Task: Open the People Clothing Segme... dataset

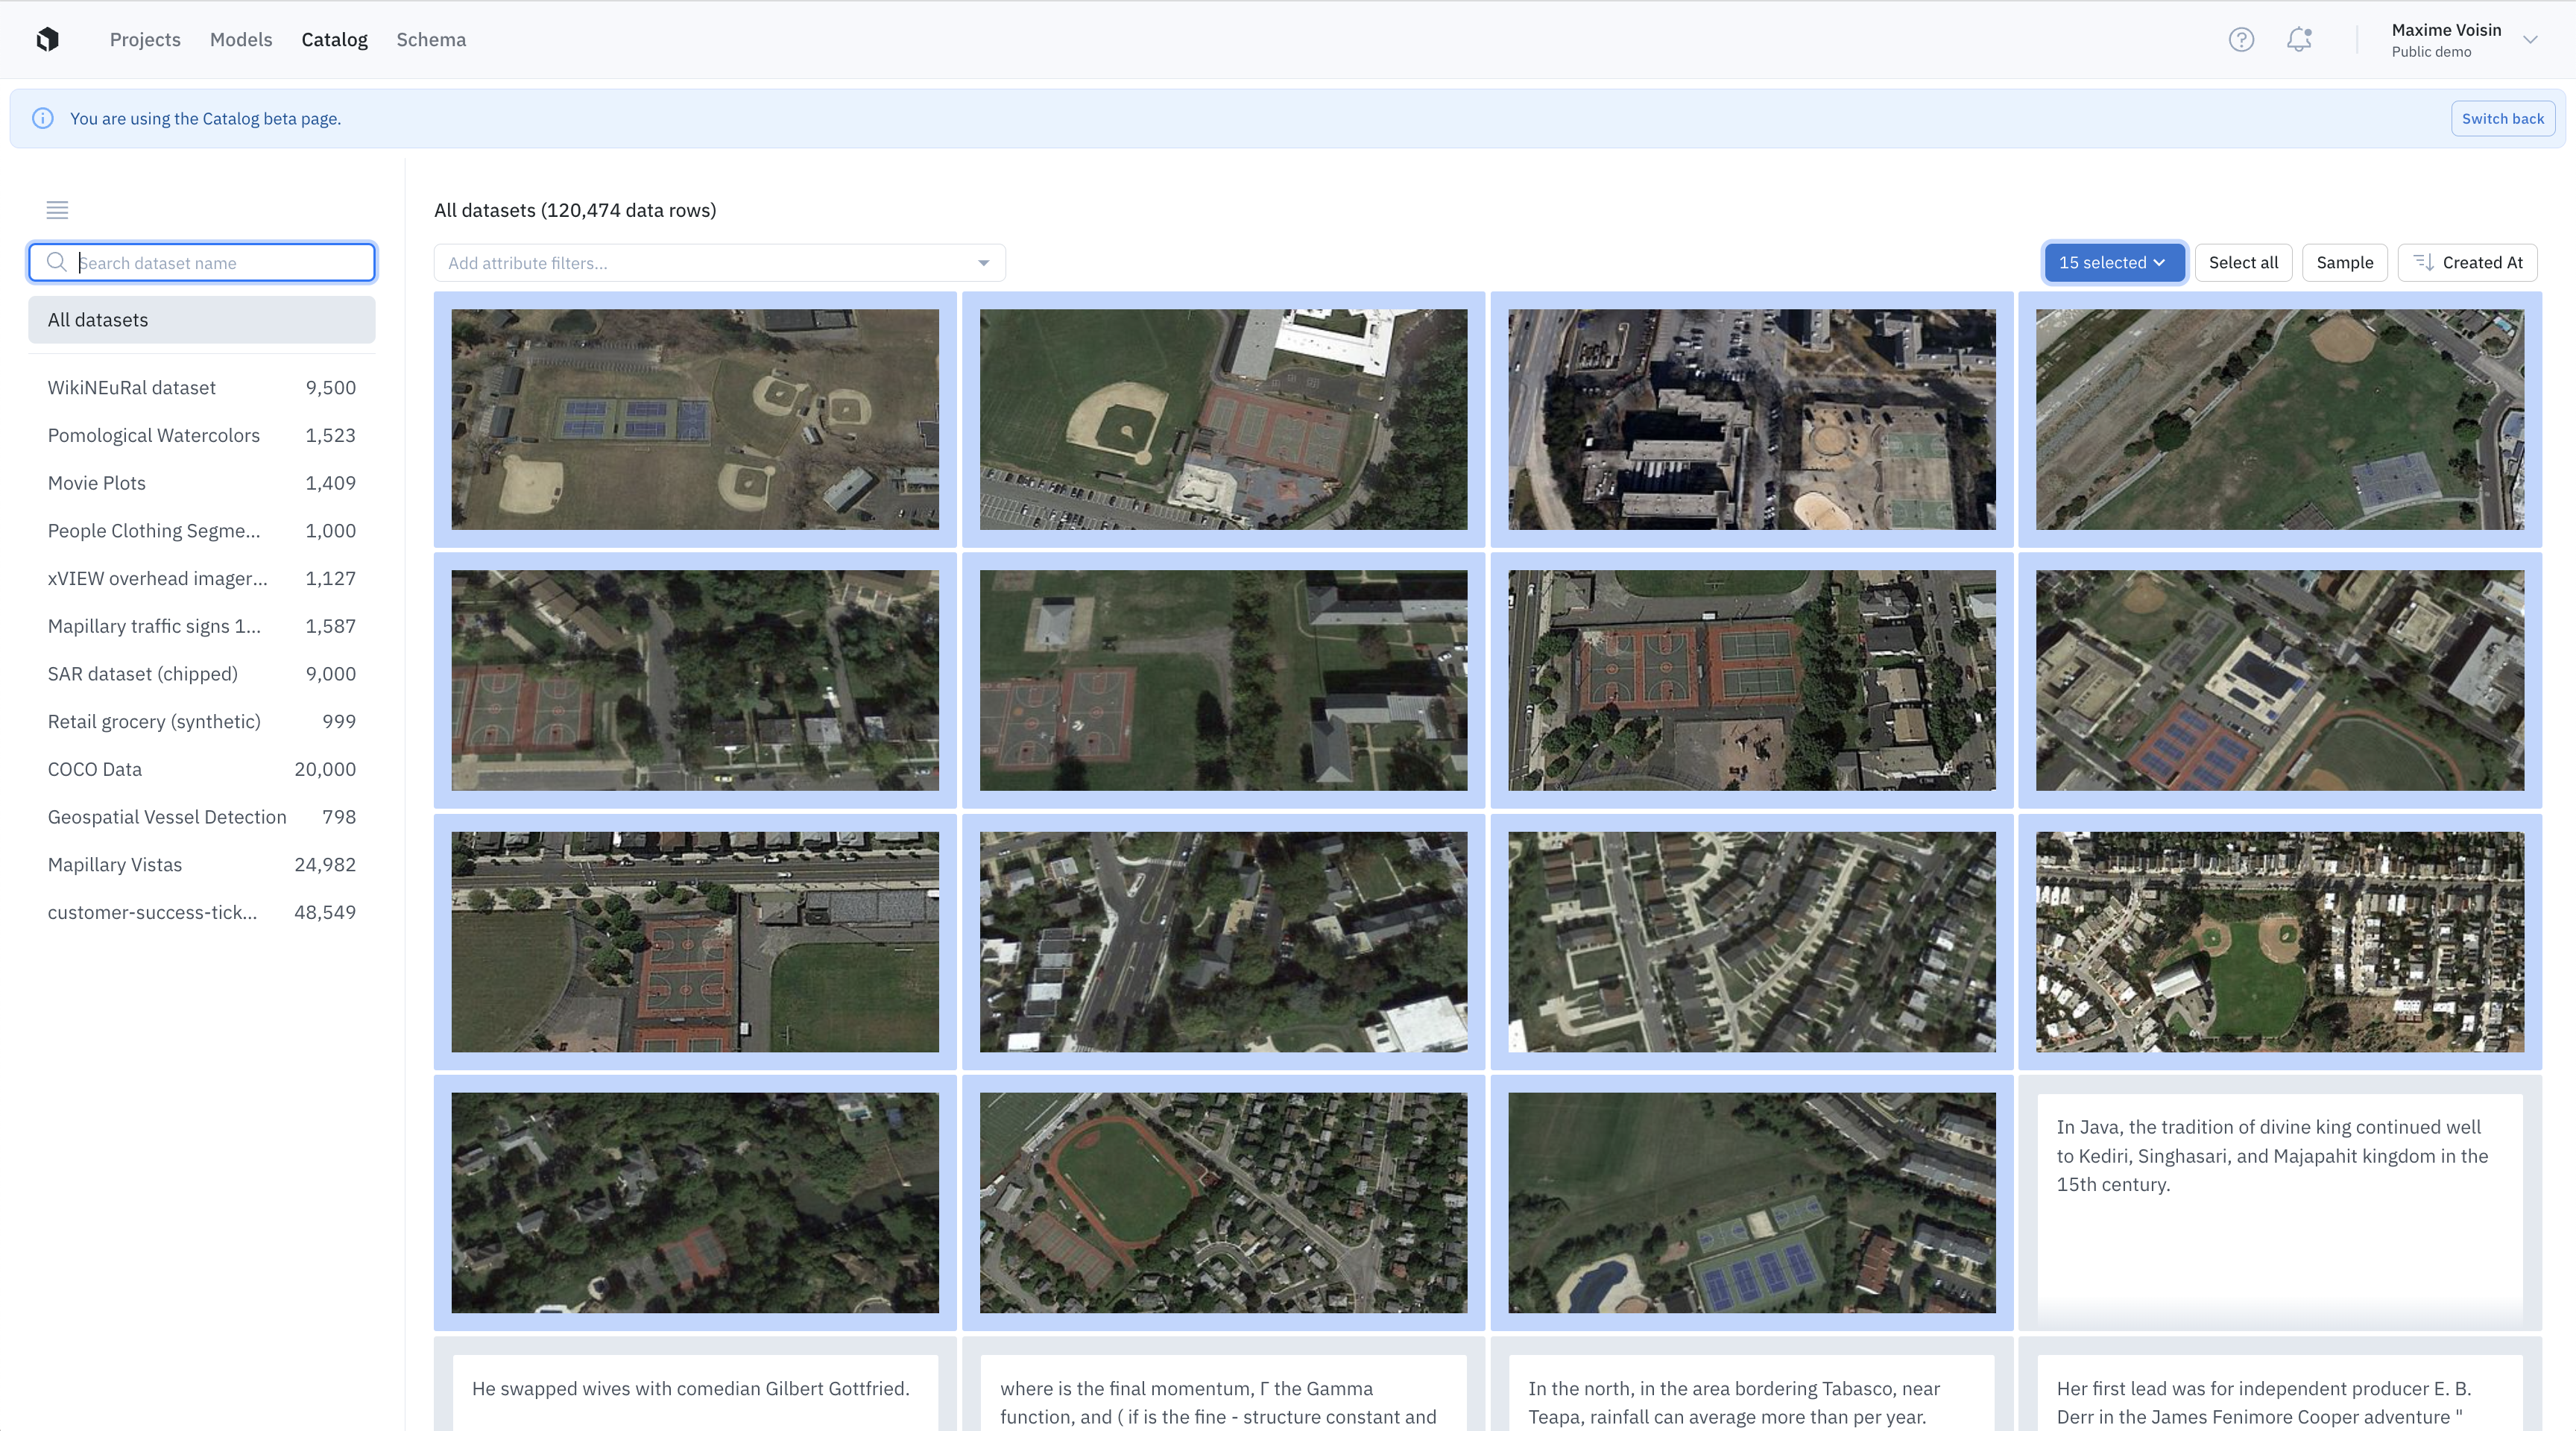Action: tap(202, 531)
